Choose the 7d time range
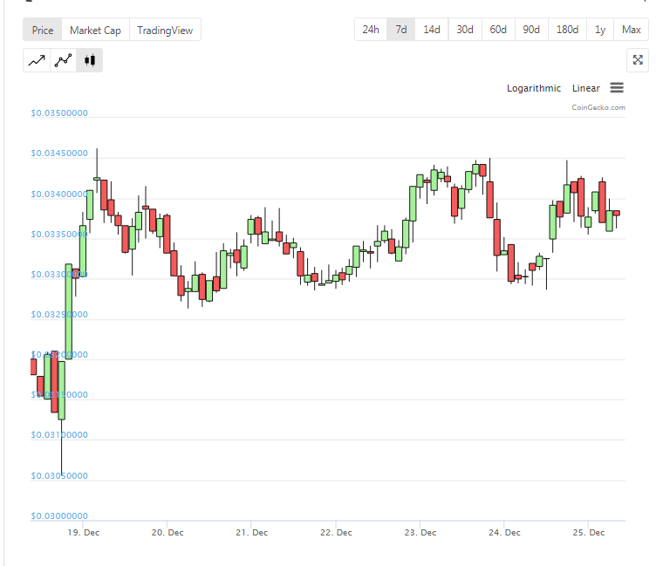The image size is (663, 566). point(401,30)
